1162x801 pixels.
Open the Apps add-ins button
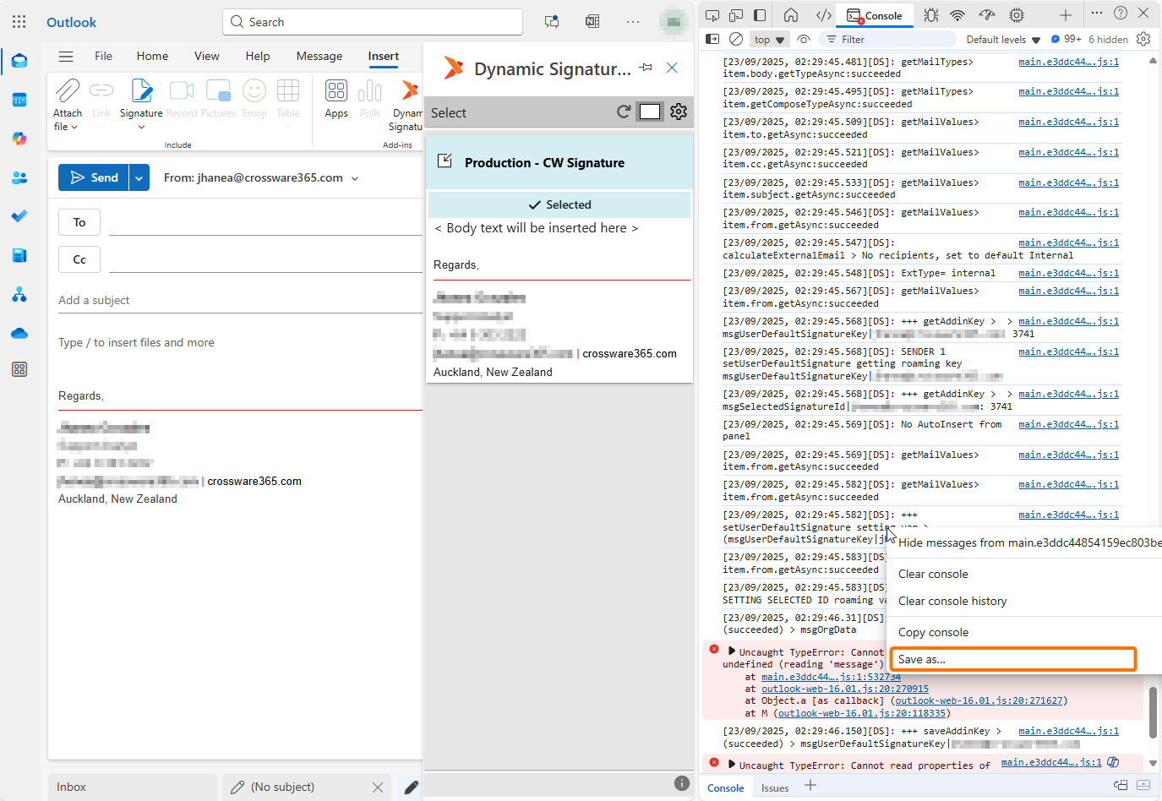click(336, 99)
